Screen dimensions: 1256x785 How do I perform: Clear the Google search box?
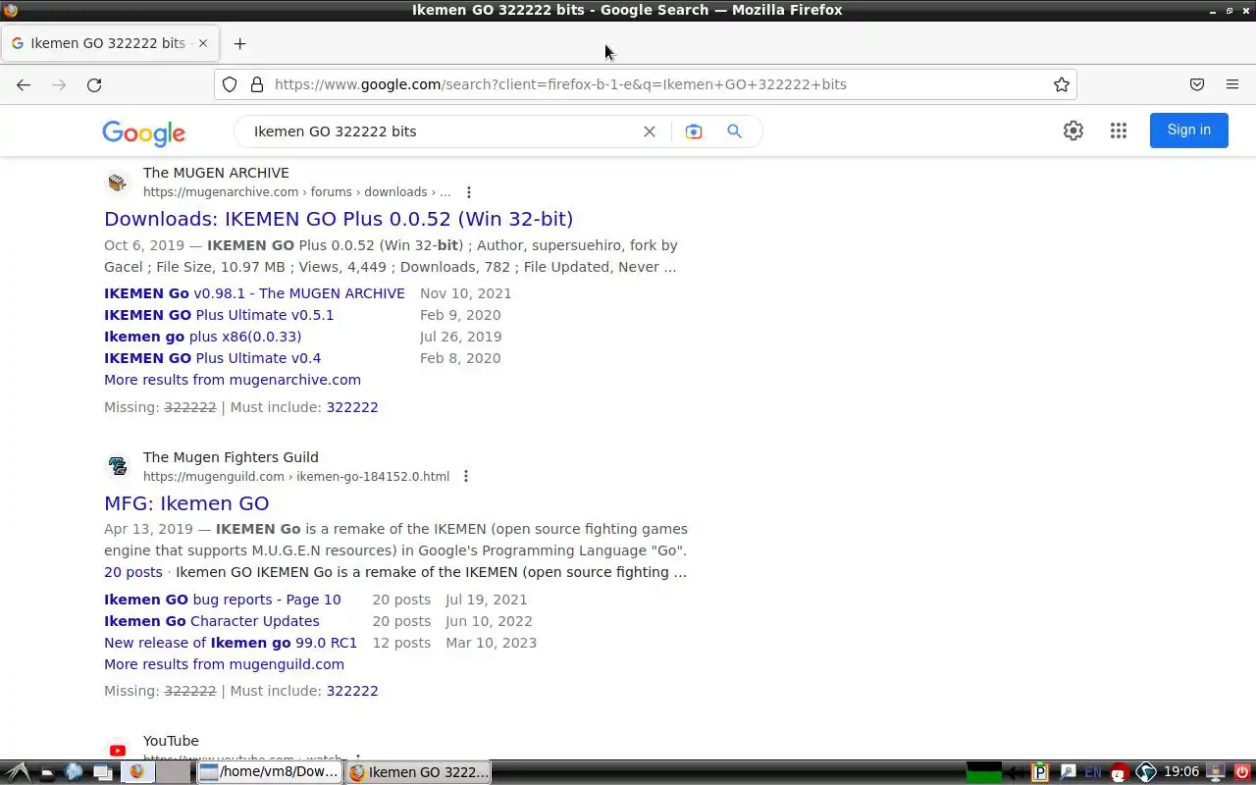650,131
